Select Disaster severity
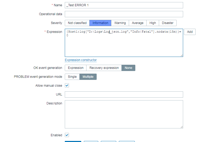Image resolution: width=221 pixels, height=142 pixels. (x=167, y=23)
